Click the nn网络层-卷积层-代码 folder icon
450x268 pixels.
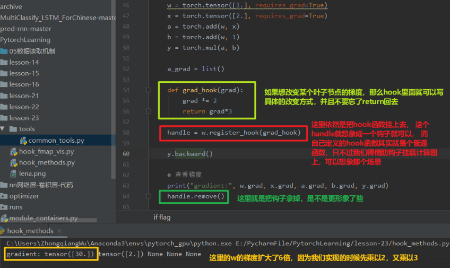4,185
